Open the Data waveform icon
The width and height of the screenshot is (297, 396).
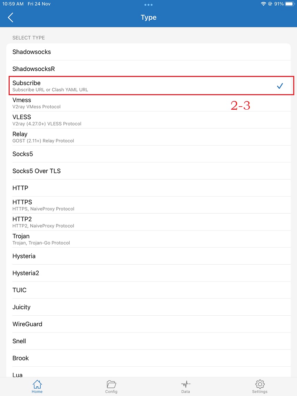click(x=186, y=384)
